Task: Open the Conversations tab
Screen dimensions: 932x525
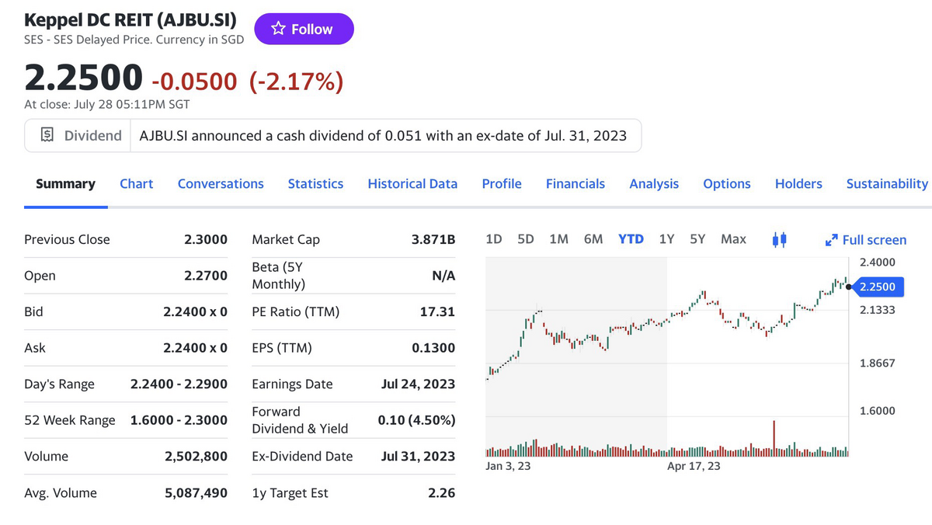Action: (221, 184)
